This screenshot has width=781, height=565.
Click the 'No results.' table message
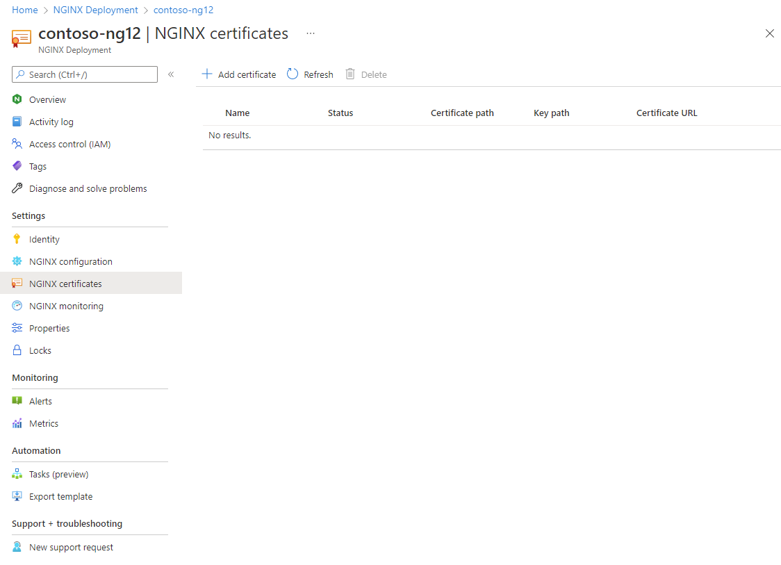pyautogui.click(x=229, y=135)
